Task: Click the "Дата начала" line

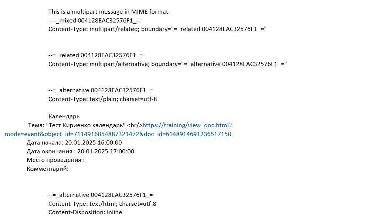Action: tap(74, 143)
